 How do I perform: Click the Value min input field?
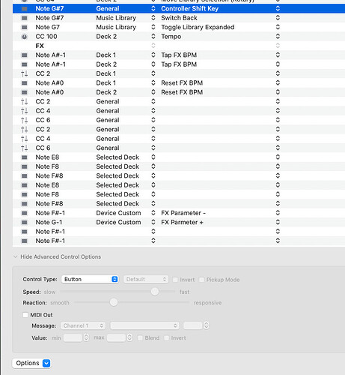(73, 338)
